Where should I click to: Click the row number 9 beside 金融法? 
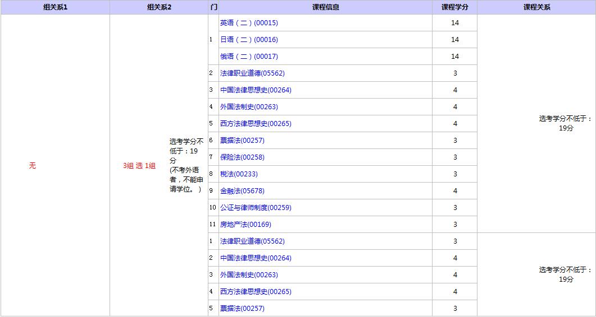tap(211, 191)
